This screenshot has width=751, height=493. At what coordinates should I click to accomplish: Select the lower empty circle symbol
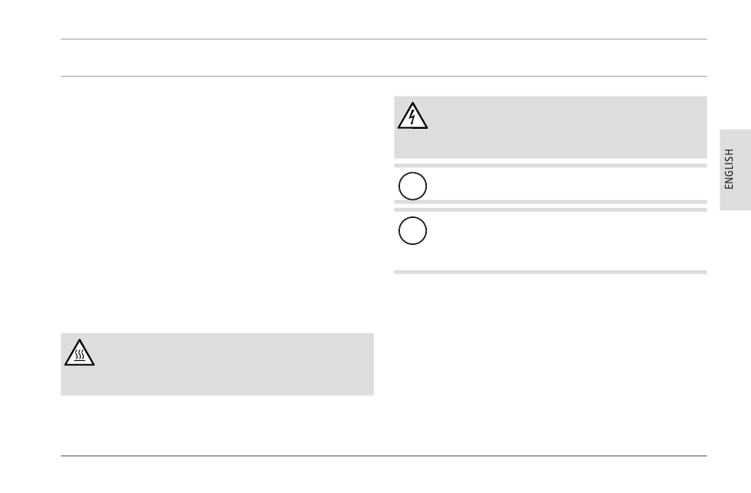(x=413, y=231)
